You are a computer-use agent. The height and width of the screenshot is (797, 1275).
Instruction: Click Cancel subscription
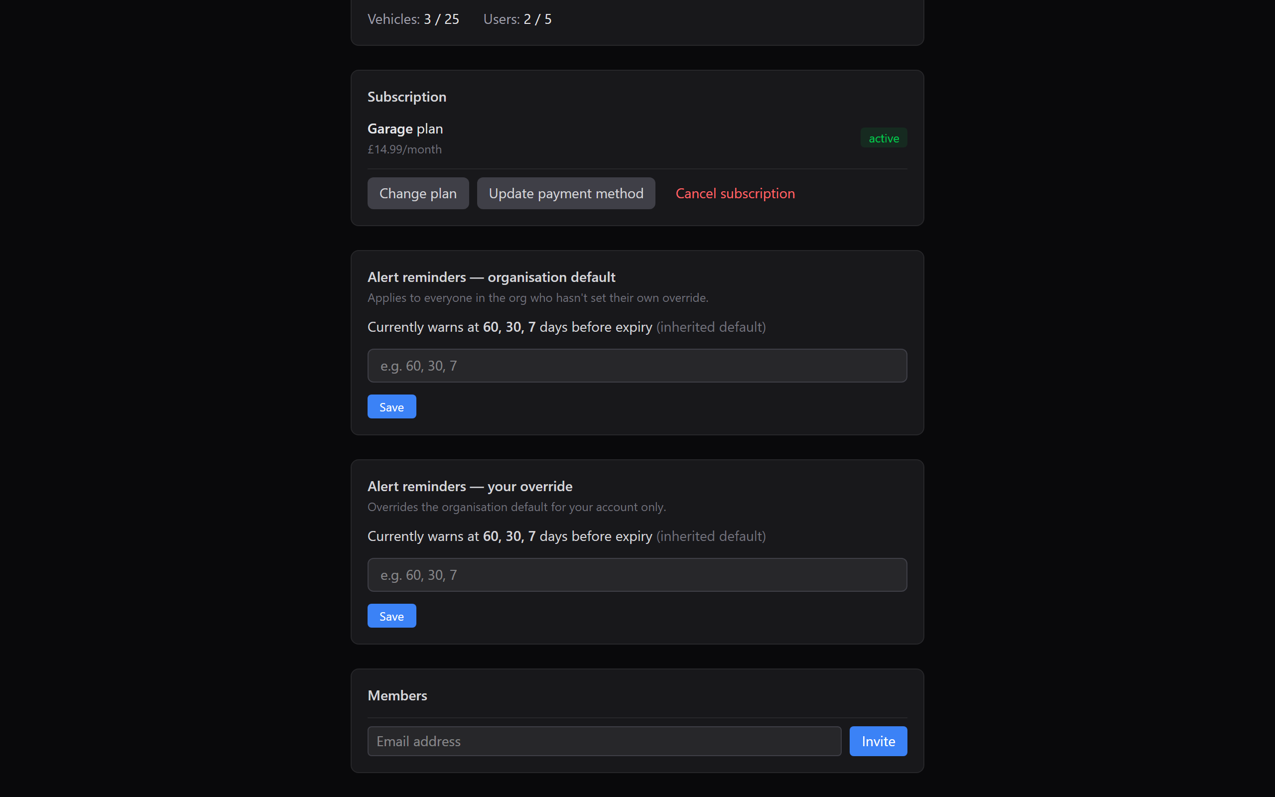coord(735,193)
